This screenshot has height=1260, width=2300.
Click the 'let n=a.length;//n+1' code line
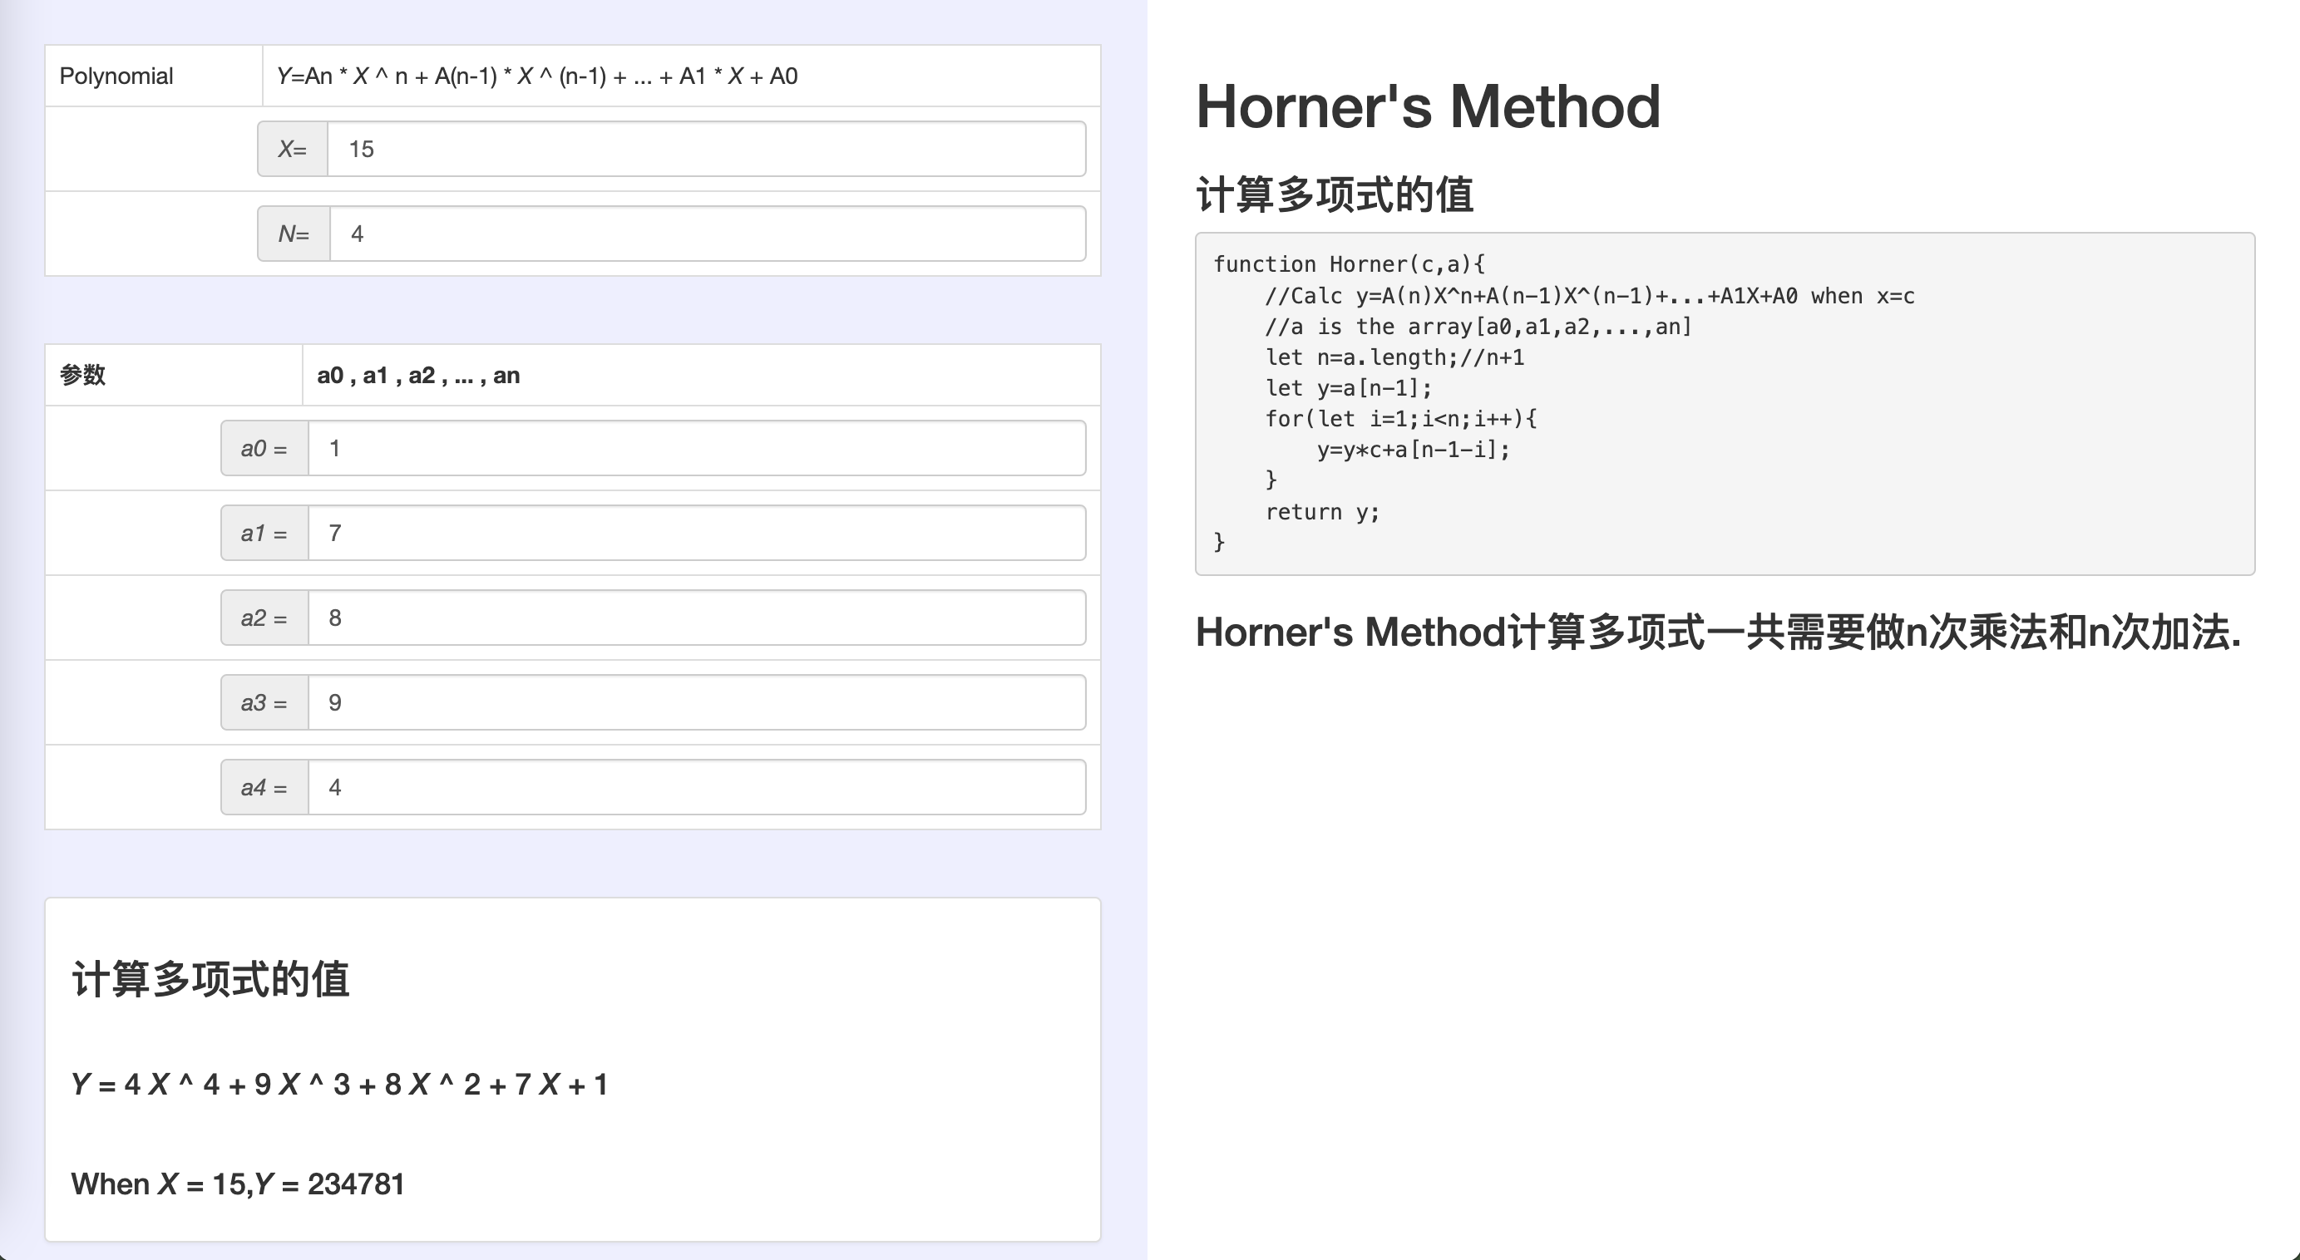point(1394,357)
